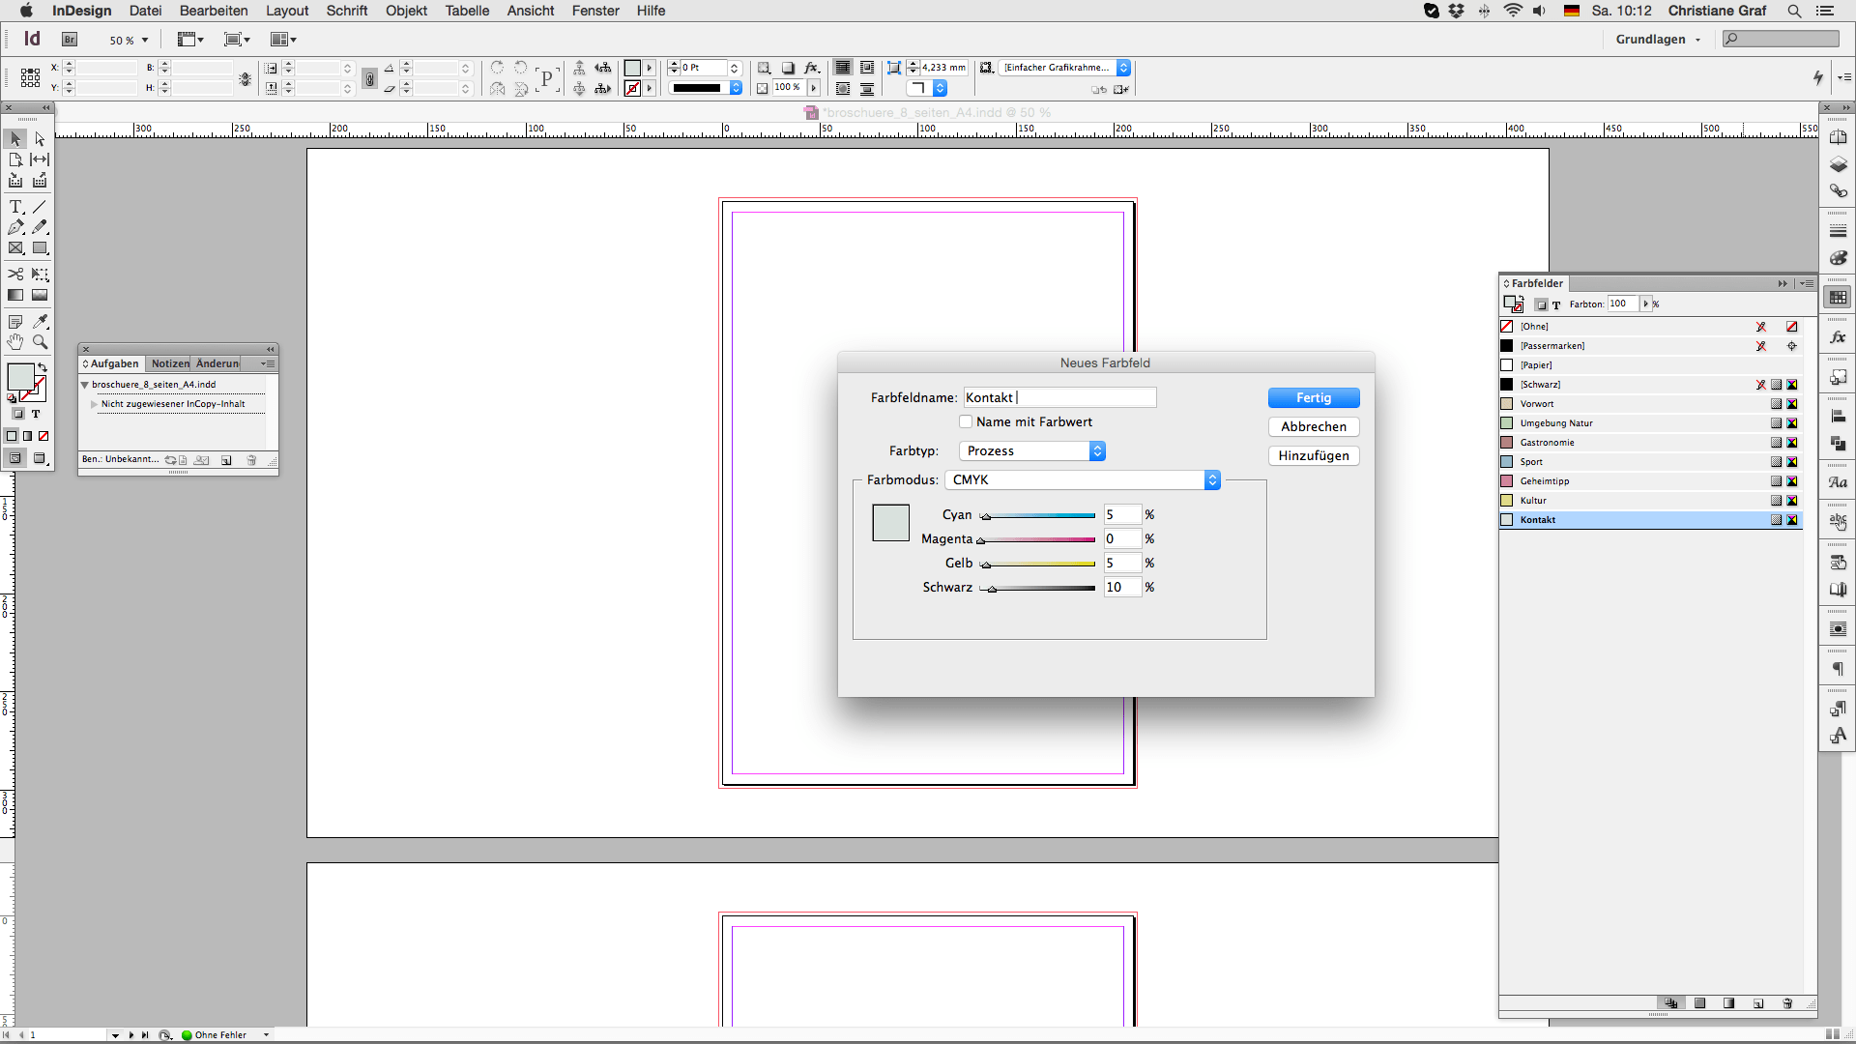Select the Hand tool

(15, 342)
